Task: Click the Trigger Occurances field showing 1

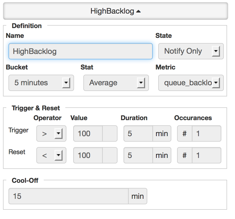Action: tap(206, 133)
